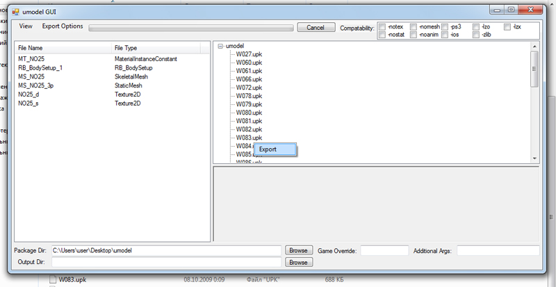Select W072.upk in the tree

[249, 88]
